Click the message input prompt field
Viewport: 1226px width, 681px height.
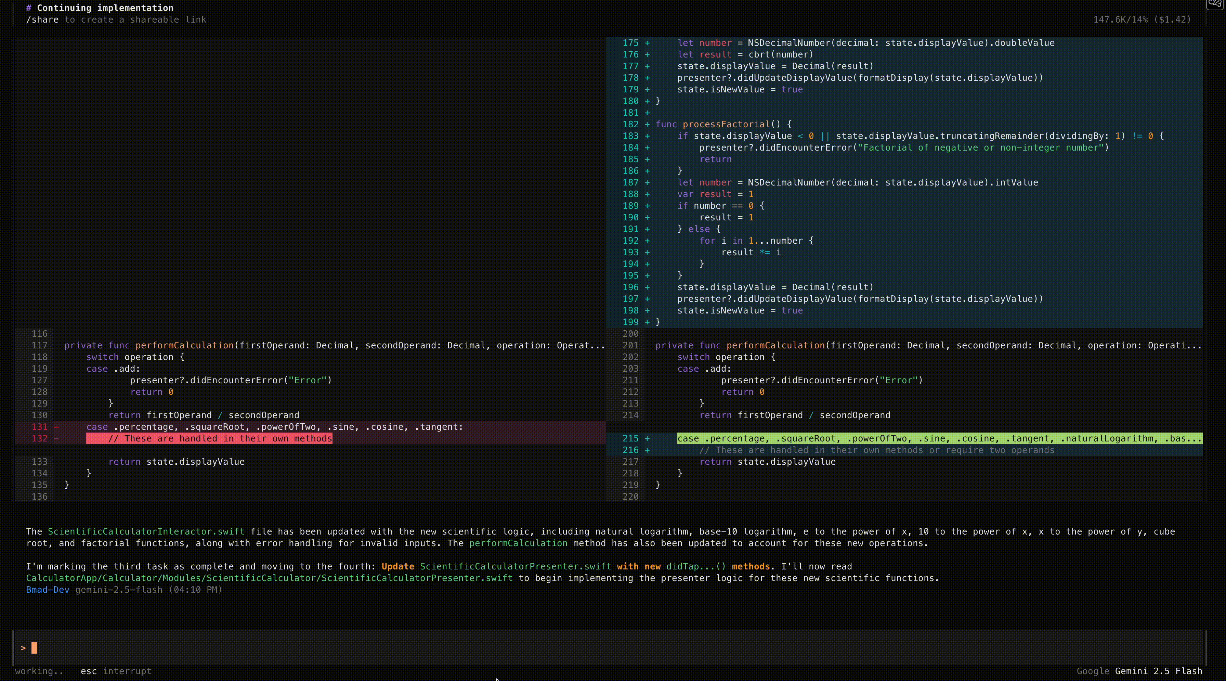click(609, 648)
